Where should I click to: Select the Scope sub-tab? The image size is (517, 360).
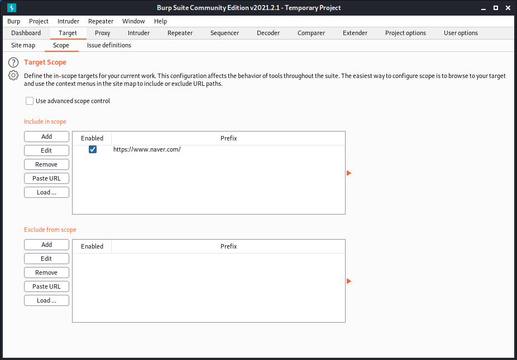(61, 45)
